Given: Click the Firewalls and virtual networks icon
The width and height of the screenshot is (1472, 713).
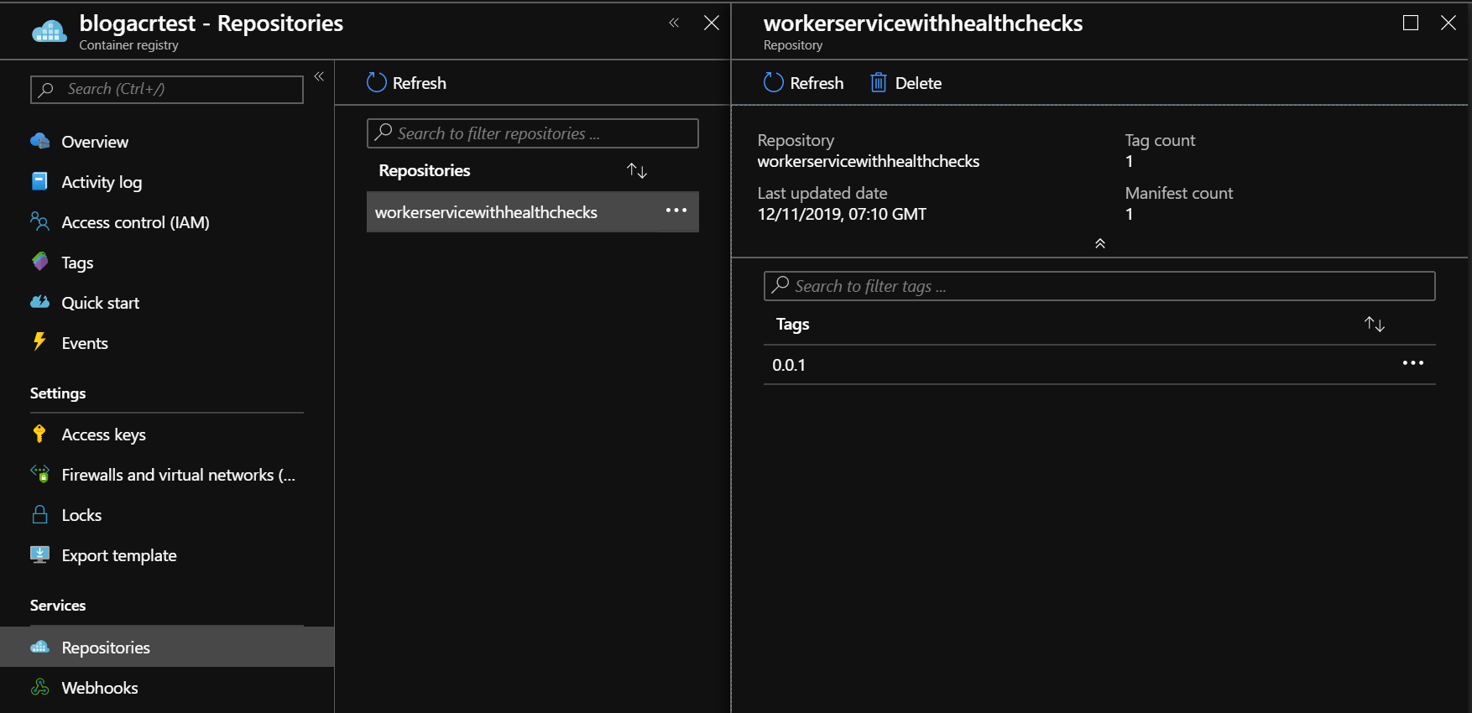Looking at the screenshot, I should pyautogui.click(x=39, y=473).
